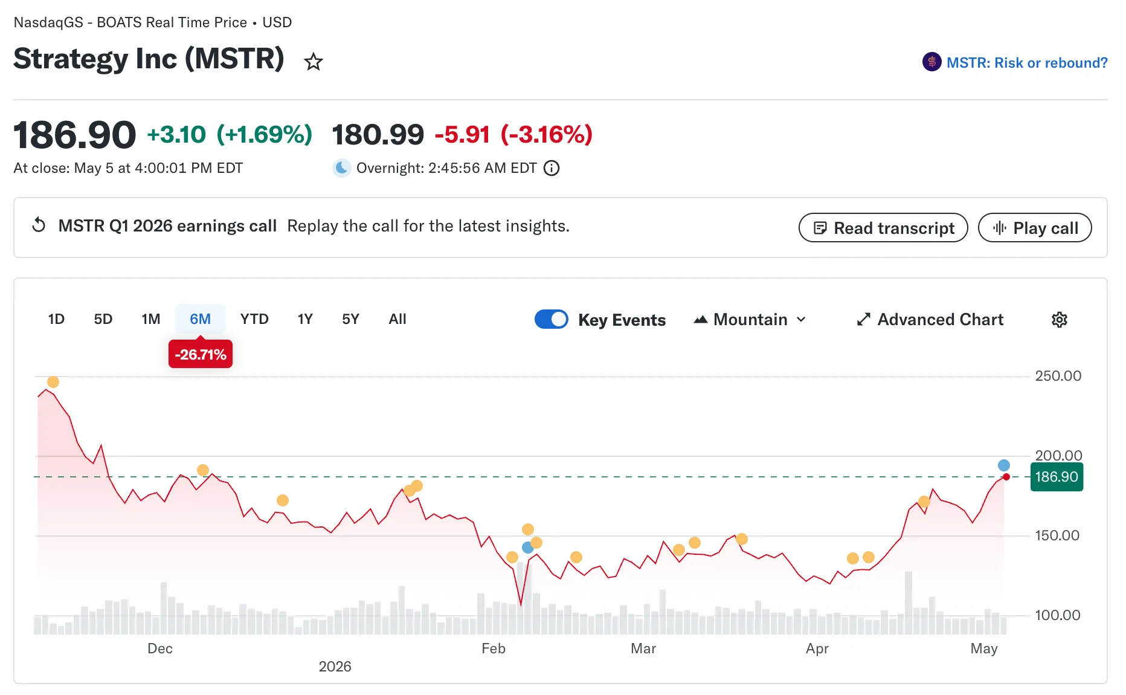
Task: Click the Dec x-axis label
Action: point(160,648)
